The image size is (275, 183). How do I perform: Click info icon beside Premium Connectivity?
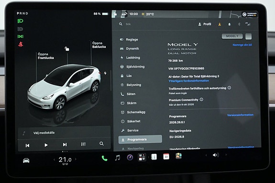pyautogui.click(x=201, y=99)
